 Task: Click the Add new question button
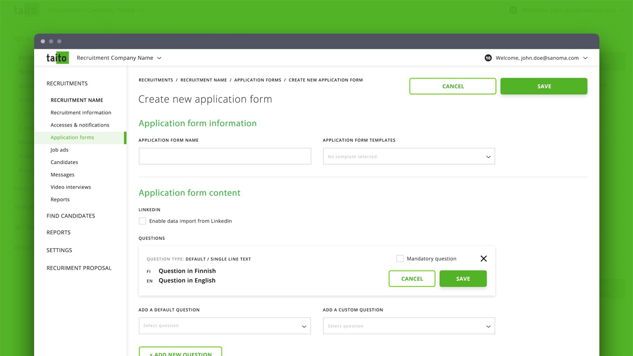click(181, 352)
